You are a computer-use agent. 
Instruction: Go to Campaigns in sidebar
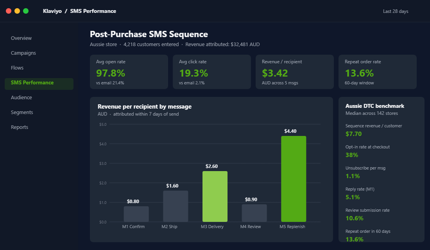click(x=39, y=53)
